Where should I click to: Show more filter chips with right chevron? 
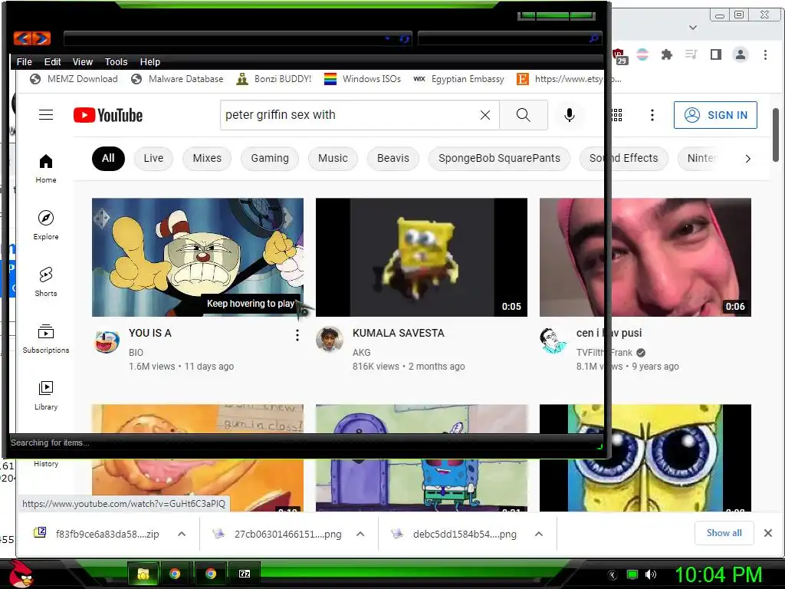(x=747, y=159)
